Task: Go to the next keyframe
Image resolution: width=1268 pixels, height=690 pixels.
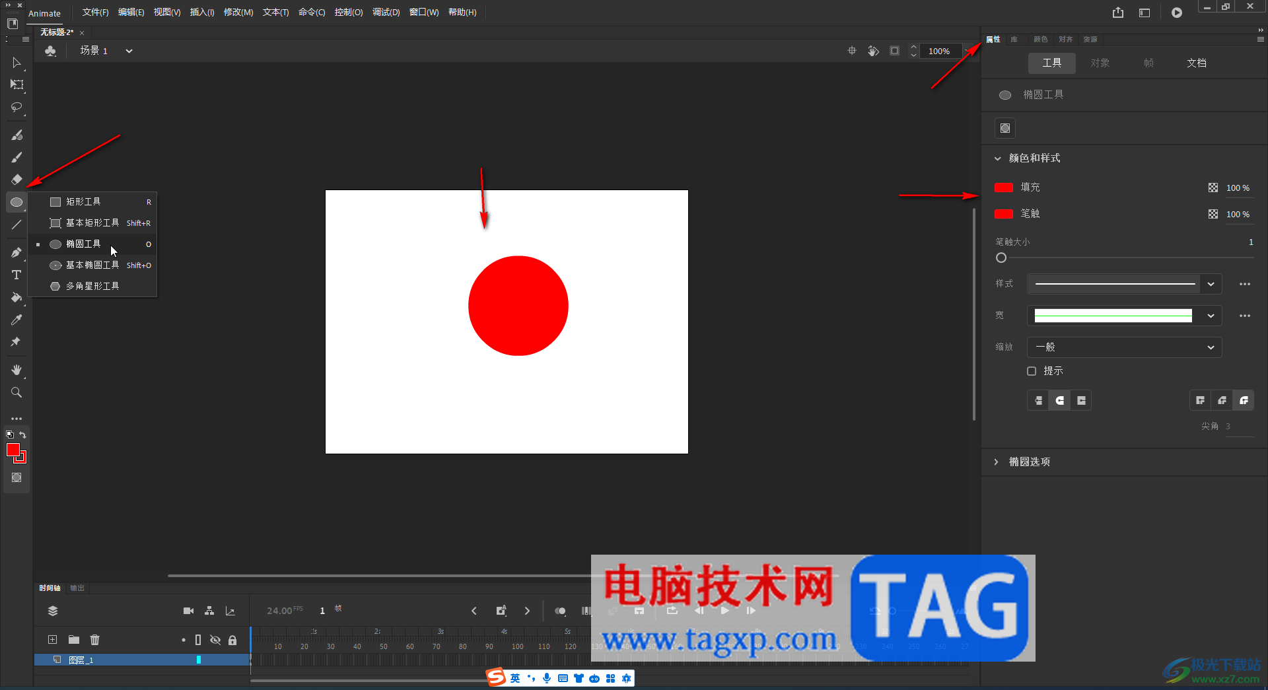Action: [x=527, y=611]
